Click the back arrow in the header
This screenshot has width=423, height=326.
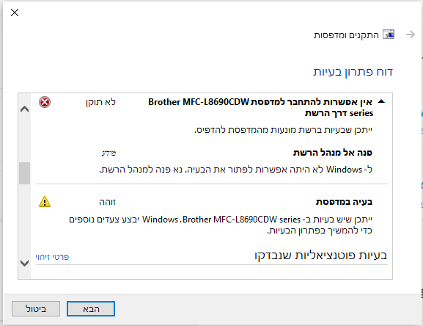(411, 35)
